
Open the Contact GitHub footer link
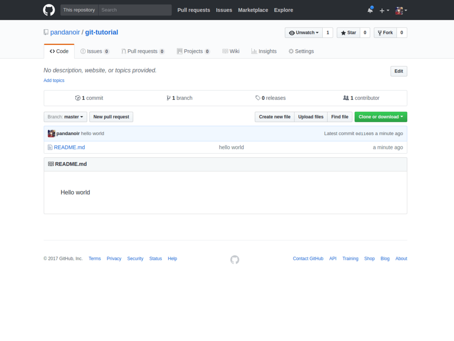pos(308,259)
